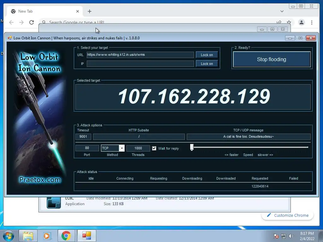
Task: Bookmark the page with the star icon
Action: pyautogui.click(x=289, y=22)
